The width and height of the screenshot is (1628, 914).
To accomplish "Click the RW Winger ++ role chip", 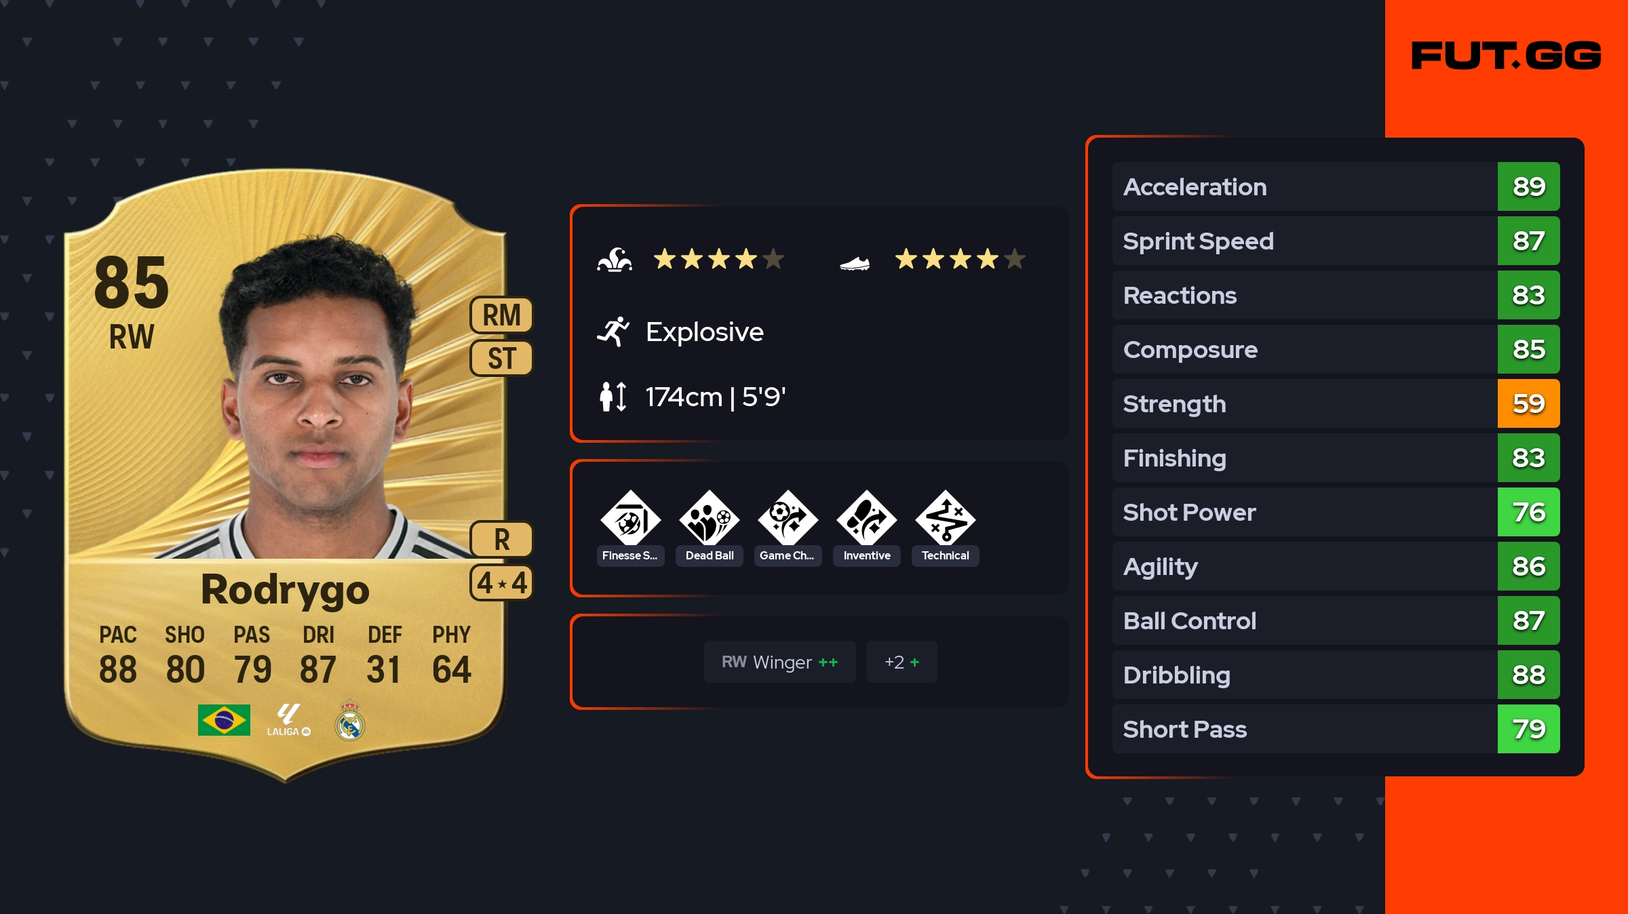I will click(x=779, y=662).
